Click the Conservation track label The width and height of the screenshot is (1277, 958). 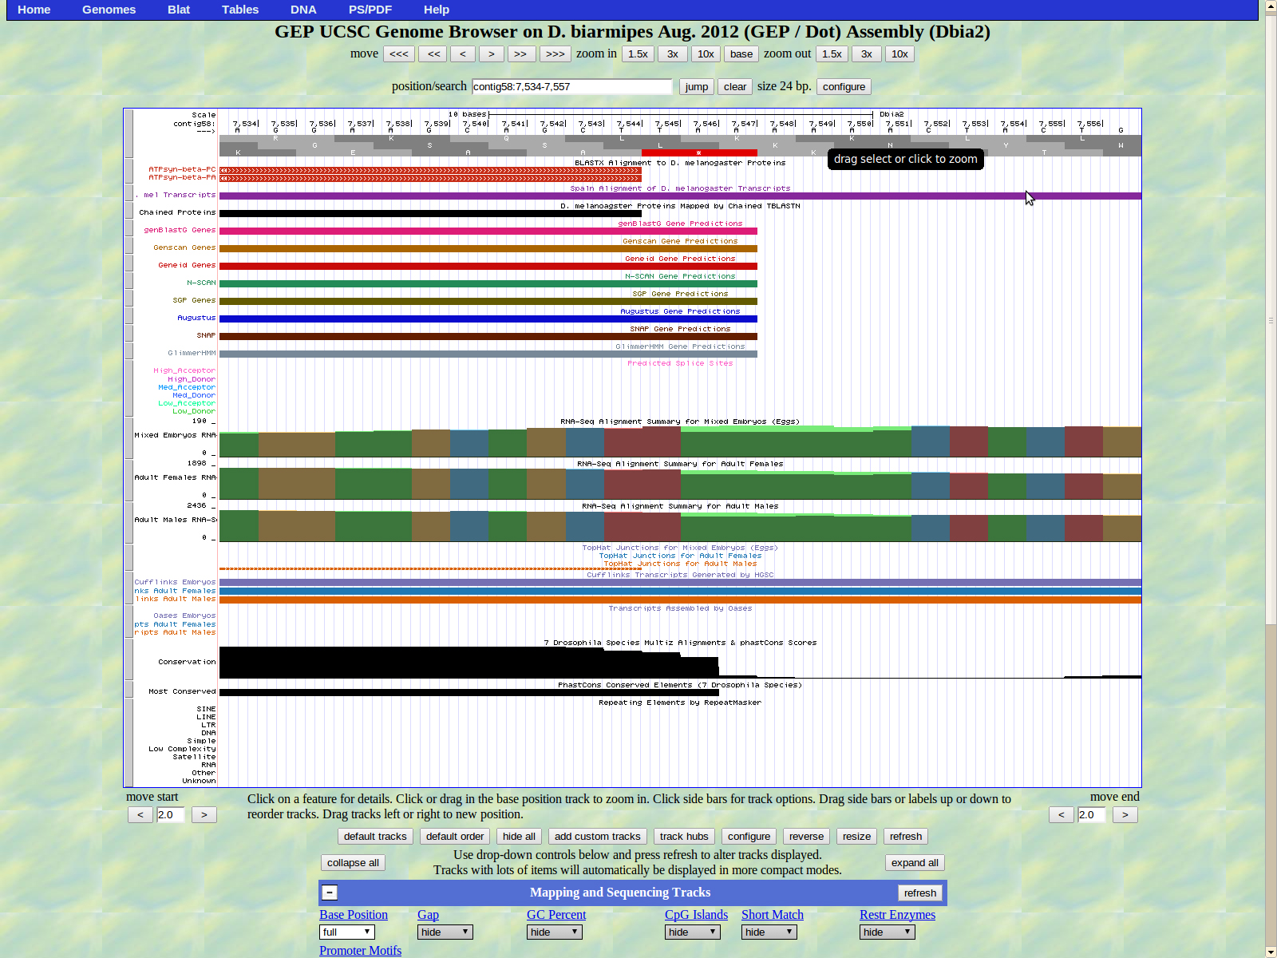click(x=187, y=662)
